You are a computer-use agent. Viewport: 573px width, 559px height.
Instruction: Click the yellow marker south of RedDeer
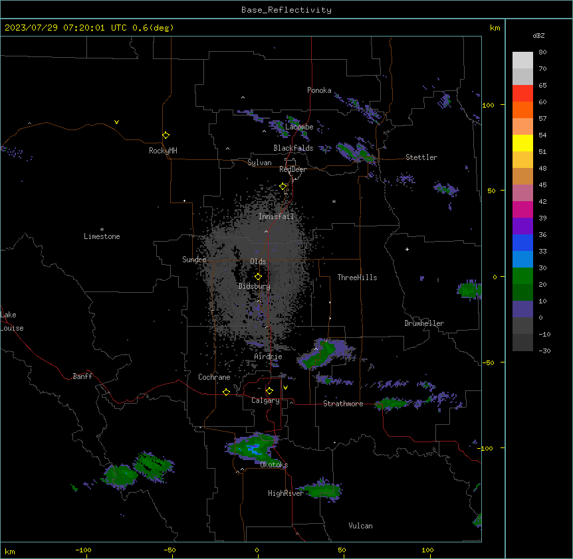pyautogui.click(x=283, y=187)
